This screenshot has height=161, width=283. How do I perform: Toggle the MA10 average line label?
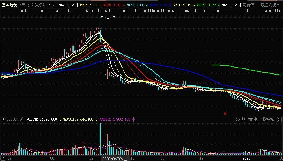tap(182, 5)
